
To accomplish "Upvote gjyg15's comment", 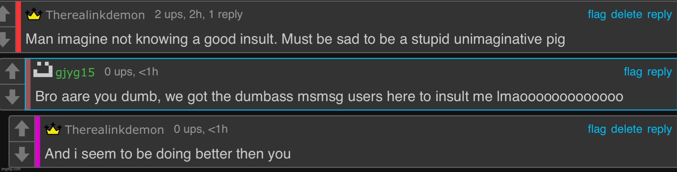I will pos(12,71).
